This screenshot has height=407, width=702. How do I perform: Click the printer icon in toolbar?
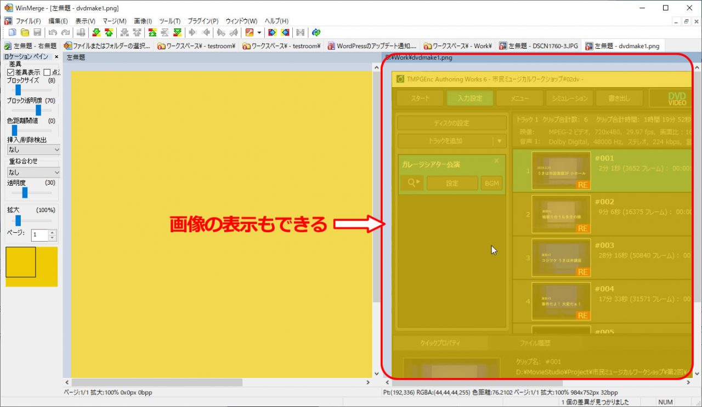tap(81, 32)
